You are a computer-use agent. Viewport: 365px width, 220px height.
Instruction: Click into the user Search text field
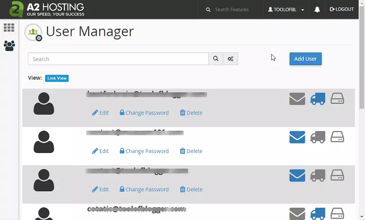pos(118,59)
